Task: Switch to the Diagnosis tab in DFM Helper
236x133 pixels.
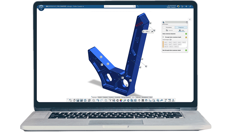Action: click(x=181, y=27)
